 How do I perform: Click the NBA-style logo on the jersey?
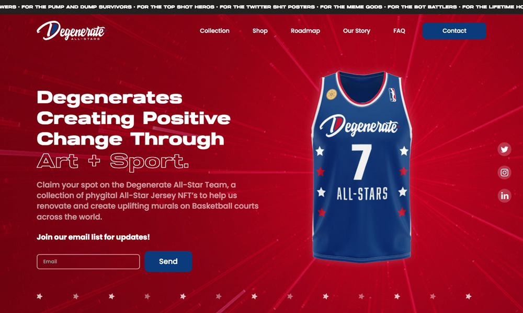point(393,94)
